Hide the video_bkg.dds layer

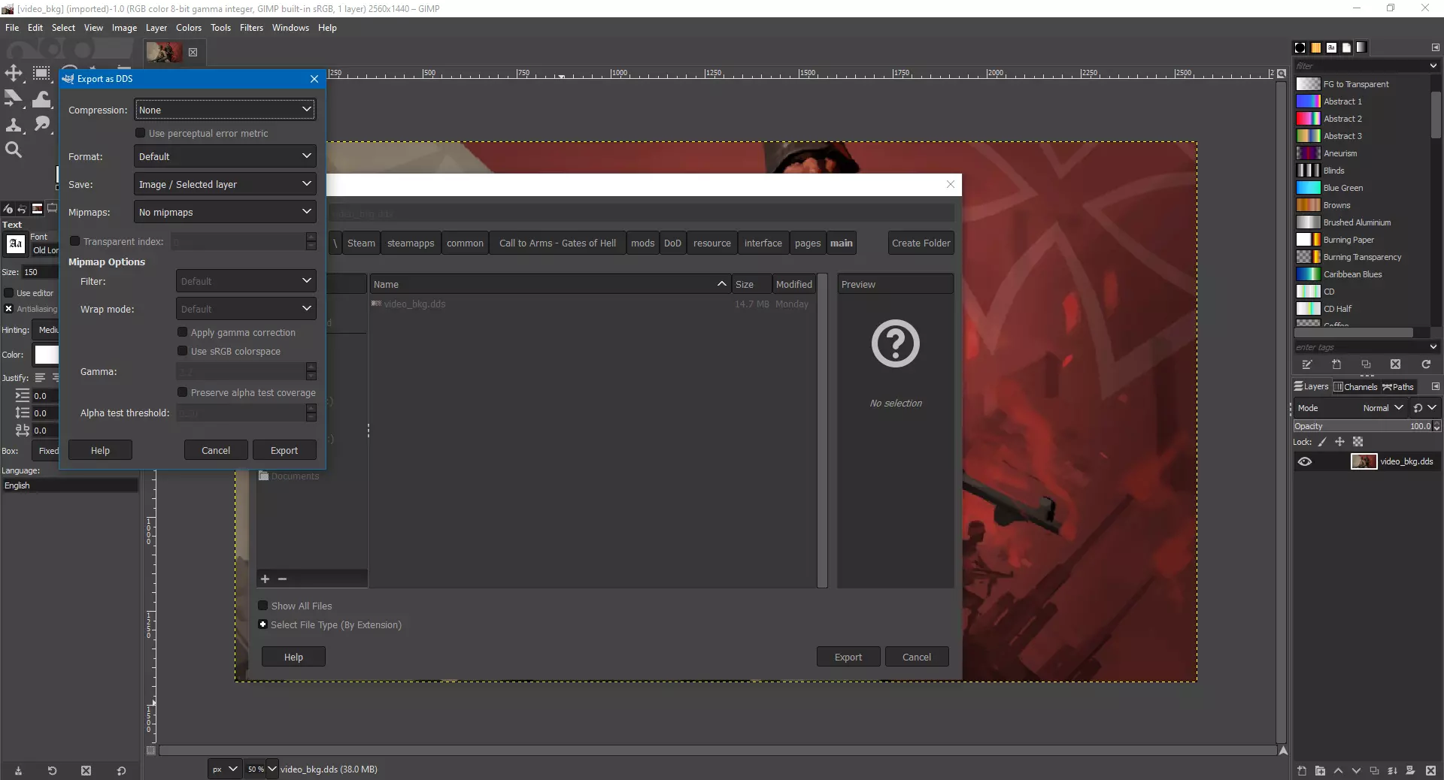click(x=1305, y=461)
